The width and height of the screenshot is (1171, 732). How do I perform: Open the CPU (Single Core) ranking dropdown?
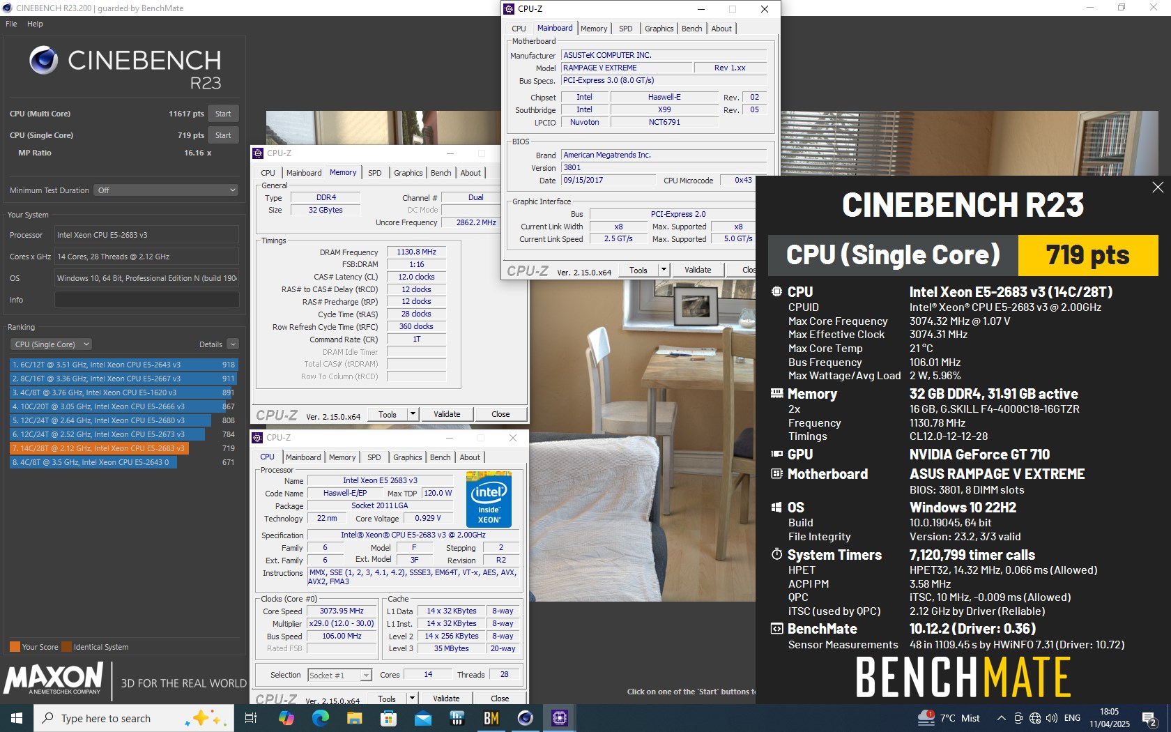(51, 344)
